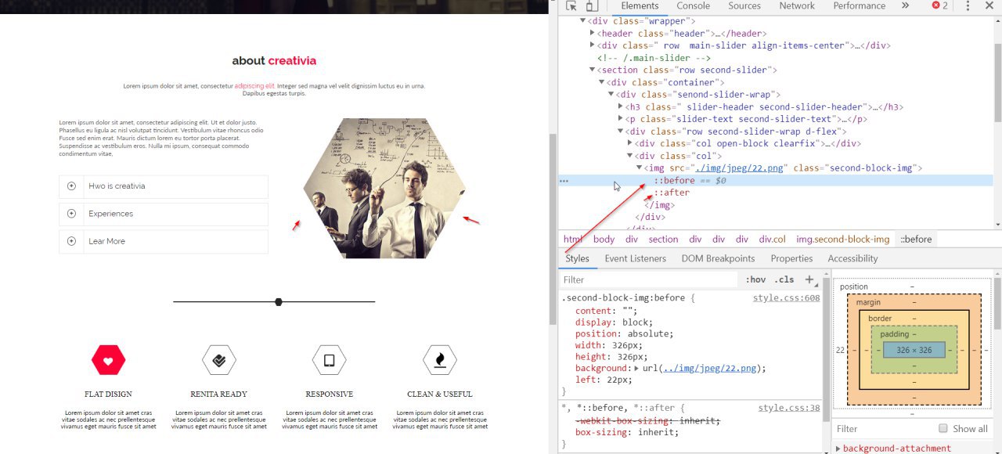This screenshot has height=454, width=1002.
Task: Select the ::before pseudo-element row
Action: pos(775,181)
